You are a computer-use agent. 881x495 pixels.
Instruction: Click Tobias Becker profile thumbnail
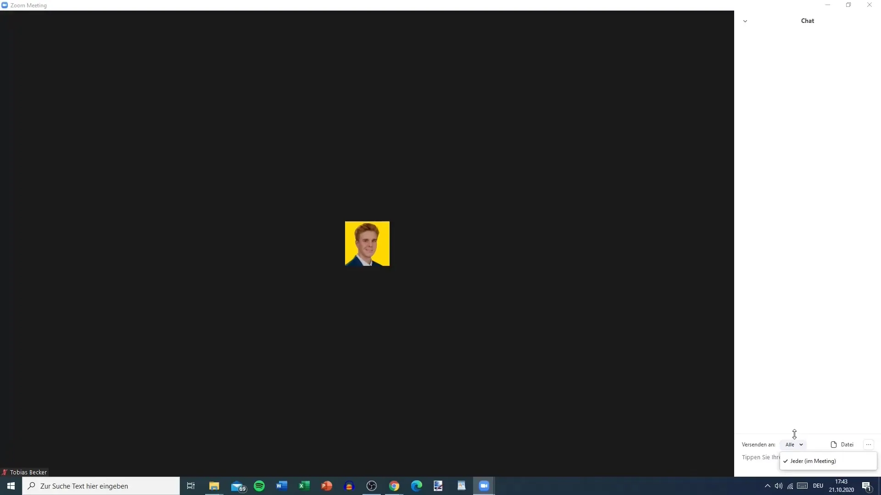[367, 243]
